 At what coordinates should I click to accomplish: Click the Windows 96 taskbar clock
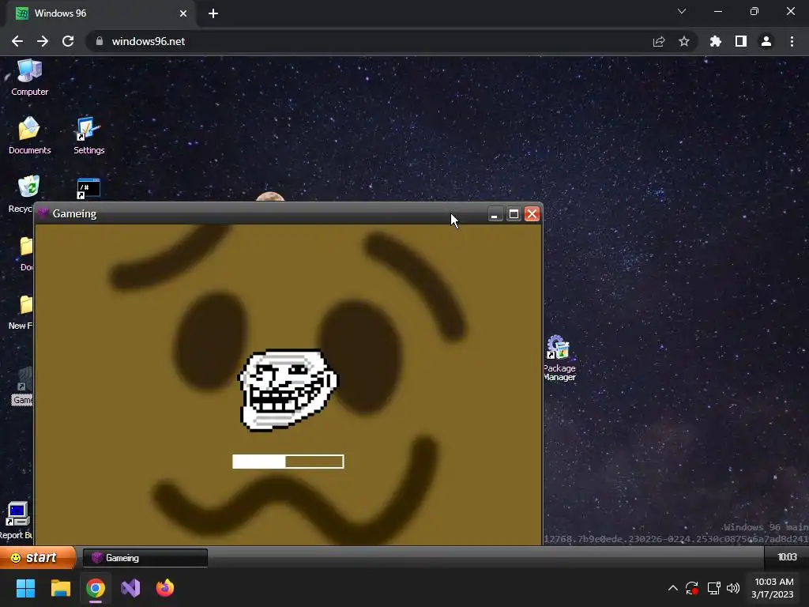point(787,557)
